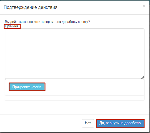This screenshot has height=133, width=150.
Task: Decline by clicking Нет
Action: [88, 123]
